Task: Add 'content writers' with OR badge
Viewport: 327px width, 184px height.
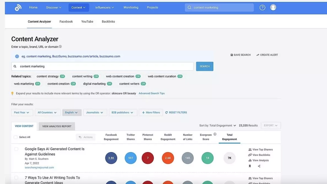Action: (143, 84)
